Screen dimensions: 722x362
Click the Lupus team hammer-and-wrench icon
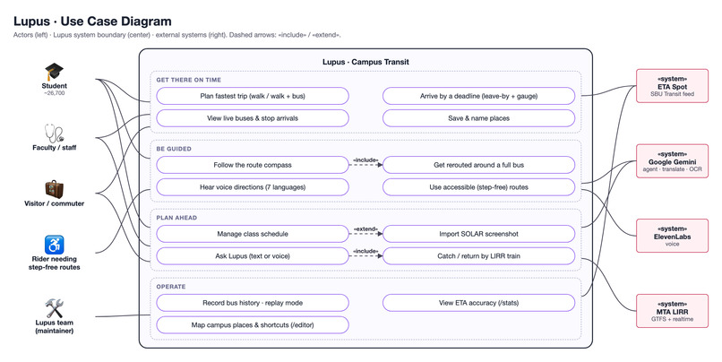[x=54, y=308]
